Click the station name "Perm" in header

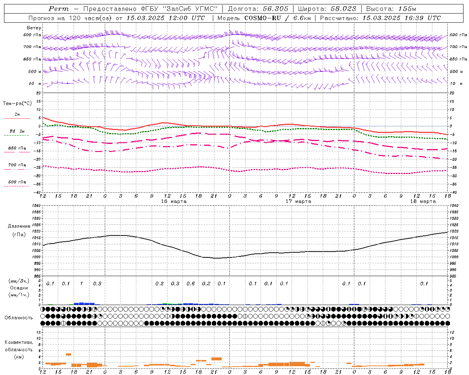pyautogui.click(x=59, y=9)
